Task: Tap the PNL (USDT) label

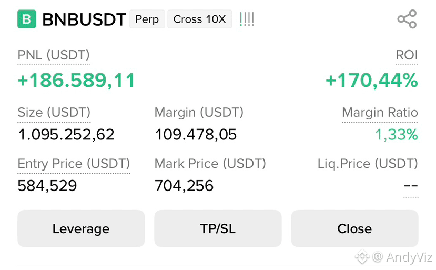Action: pos(54,55)
